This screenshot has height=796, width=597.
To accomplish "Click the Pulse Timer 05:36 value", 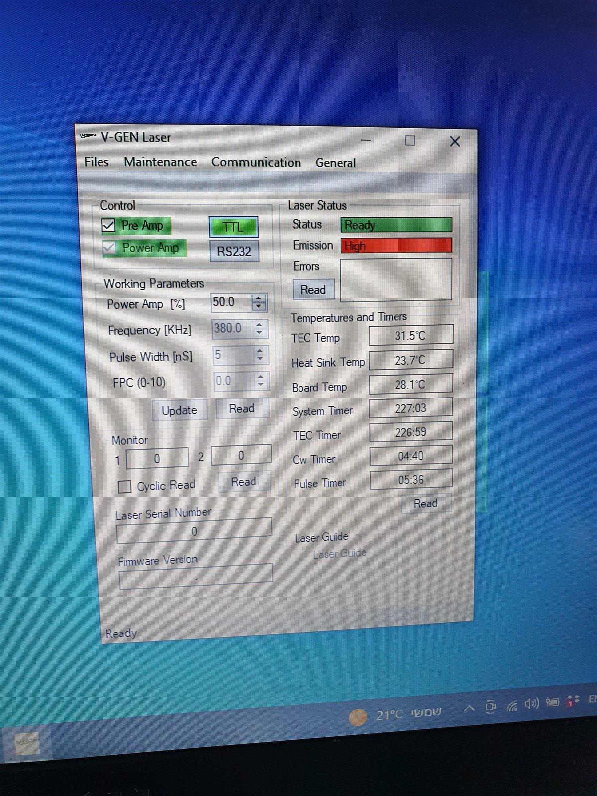I will 411,480.
